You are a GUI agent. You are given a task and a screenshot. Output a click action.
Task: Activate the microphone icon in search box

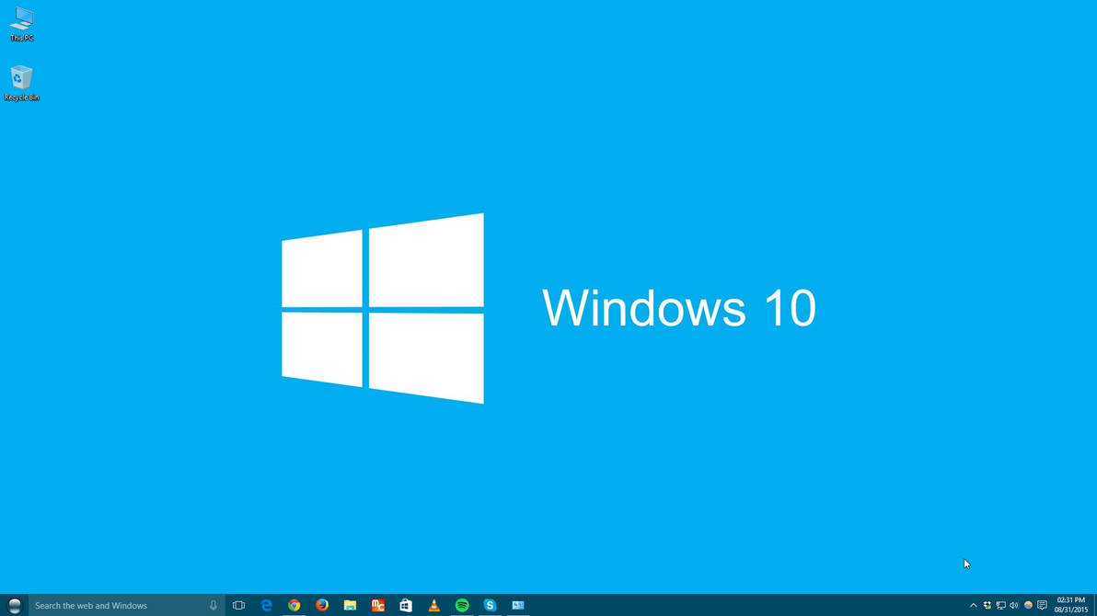click(214, 606)
